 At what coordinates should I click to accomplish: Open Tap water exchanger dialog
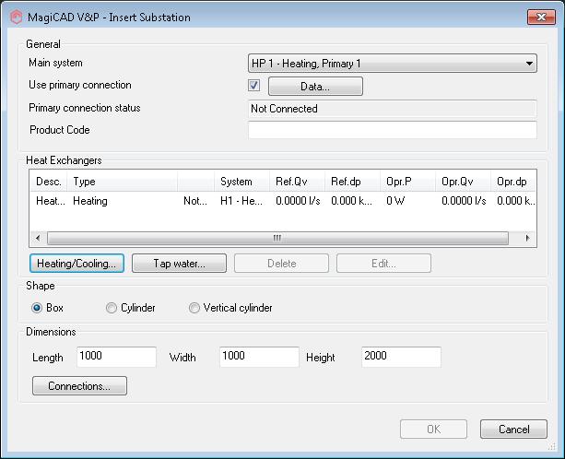point(179,264)
